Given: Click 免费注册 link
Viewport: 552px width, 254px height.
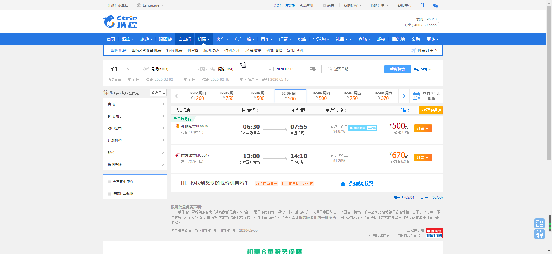Looking at the screenshot, I should pyautogui.click(x=306, y=5).
